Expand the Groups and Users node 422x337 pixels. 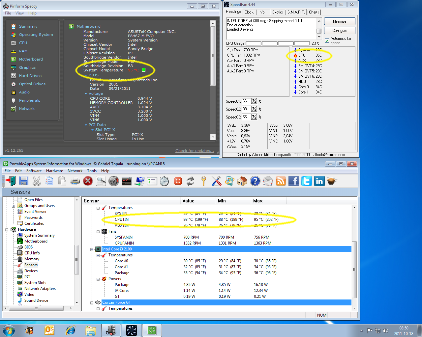pos(14,206)
